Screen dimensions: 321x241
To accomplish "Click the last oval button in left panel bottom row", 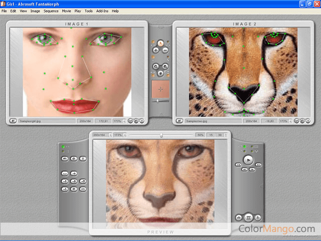I will (83, 189).
